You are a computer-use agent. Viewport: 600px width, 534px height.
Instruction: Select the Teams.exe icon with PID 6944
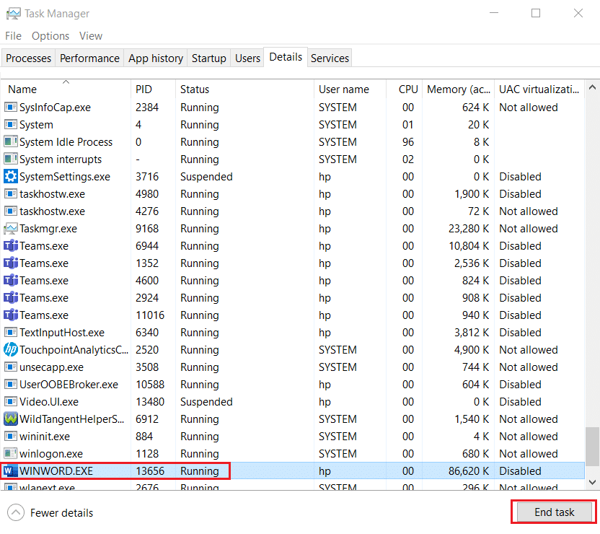pyautogui.click(x=10, y=246)
